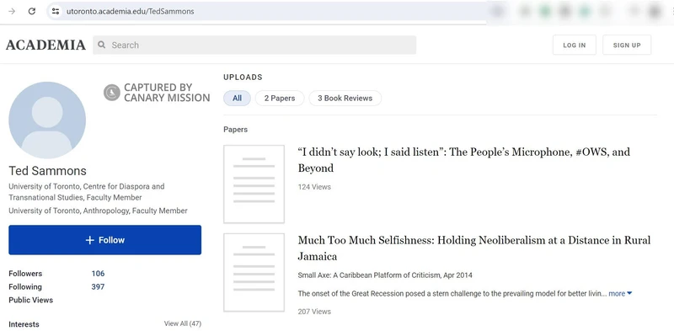Click the Anthropology Faculty Member affiliation
674x331 pixels.
(98, 211)
